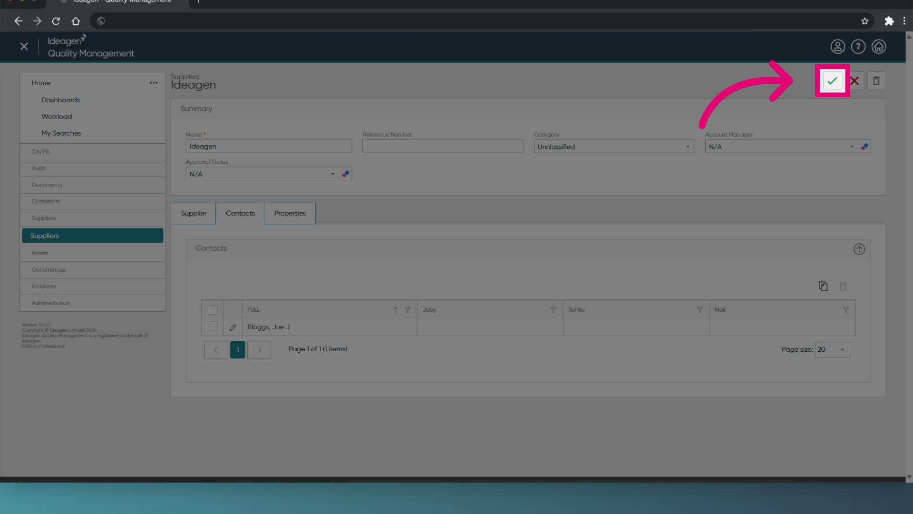Expand the Documents sidebar section
Screen dimensions: 913x514
(x=93, y=185)
